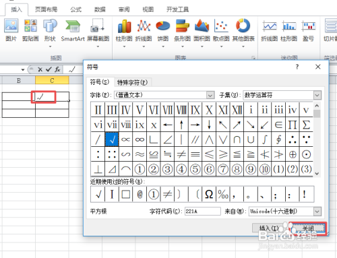
Task: Select the ∈ element-of symbol
Action: [x=278, y=125]
